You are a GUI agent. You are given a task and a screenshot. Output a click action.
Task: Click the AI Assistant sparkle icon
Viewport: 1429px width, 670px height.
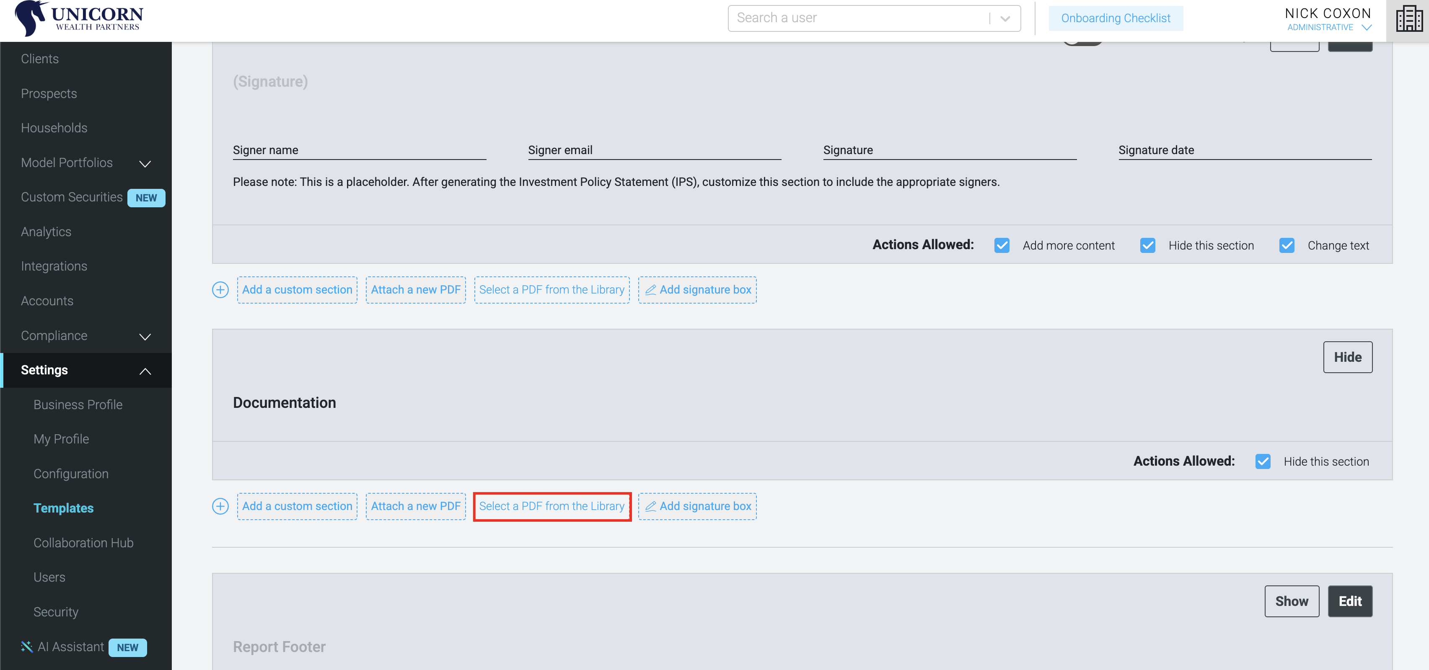click(x=27, y=647)
